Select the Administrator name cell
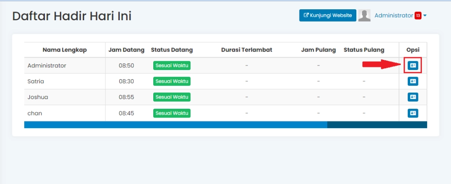 click(x=65, y=66)
